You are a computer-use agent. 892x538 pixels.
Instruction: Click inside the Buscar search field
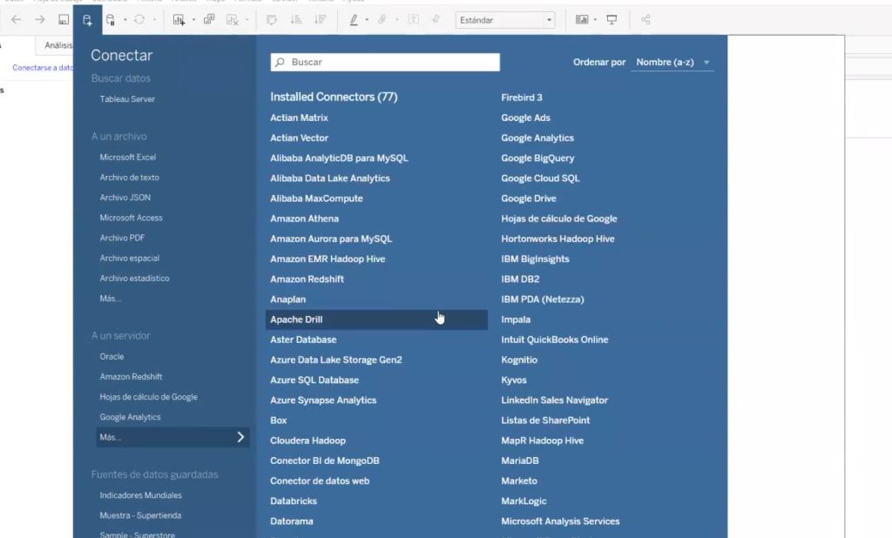coord(385,62)
